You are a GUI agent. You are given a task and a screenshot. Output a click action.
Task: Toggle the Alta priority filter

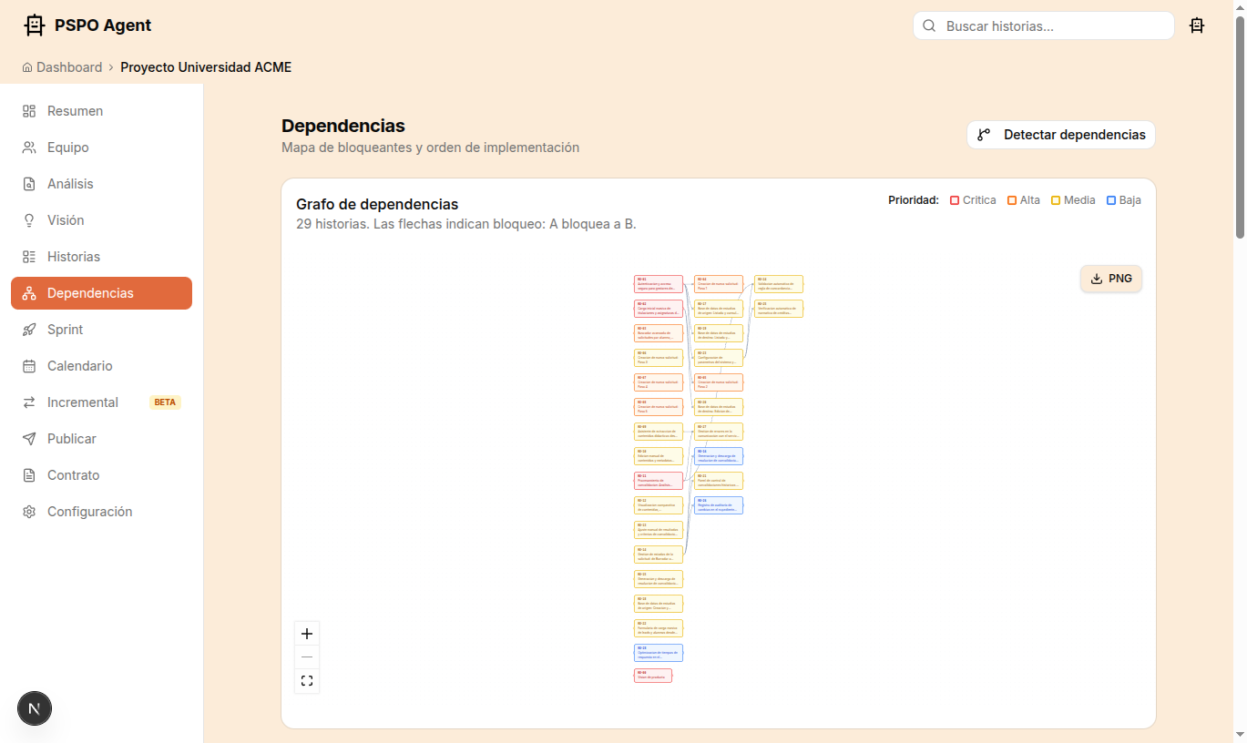(x=1011, y=199)
